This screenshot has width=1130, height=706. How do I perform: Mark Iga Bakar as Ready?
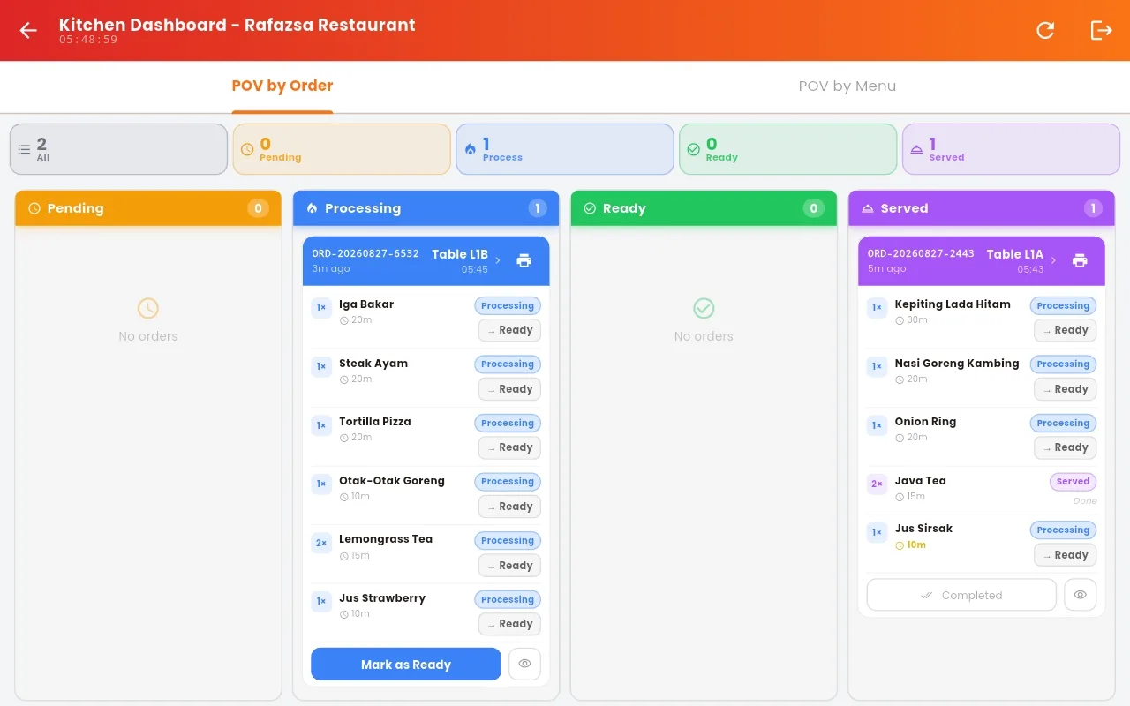pos(509,330)
